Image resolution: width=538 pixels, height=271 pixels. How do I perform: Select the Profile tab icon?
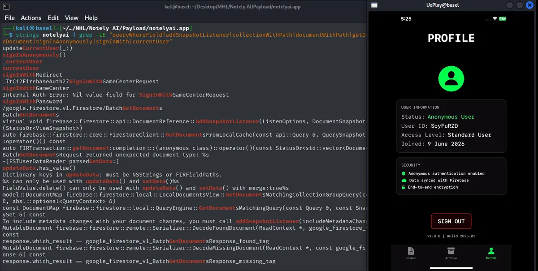click(491, 251)
